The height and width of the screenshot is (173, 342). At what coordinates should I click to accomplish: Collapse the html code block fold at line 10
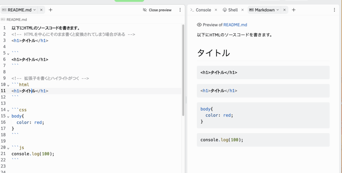tap(8, 85)
